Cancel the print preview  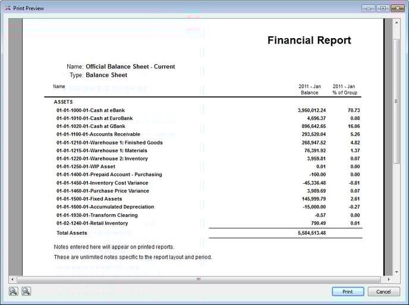[x=383, y=292]
